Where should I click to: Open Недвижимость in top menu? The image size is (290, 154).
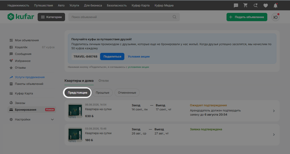click(18, 6)
